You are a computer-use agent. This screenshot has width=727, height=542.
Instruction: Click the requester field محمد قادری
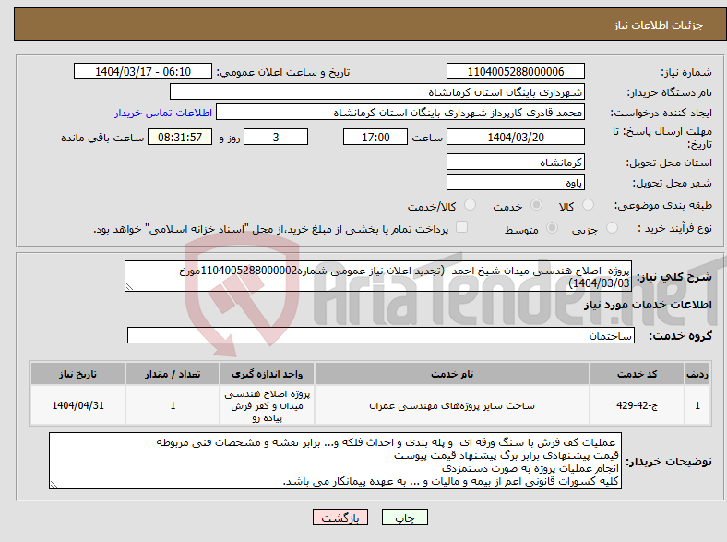click(x=400, y=113)
